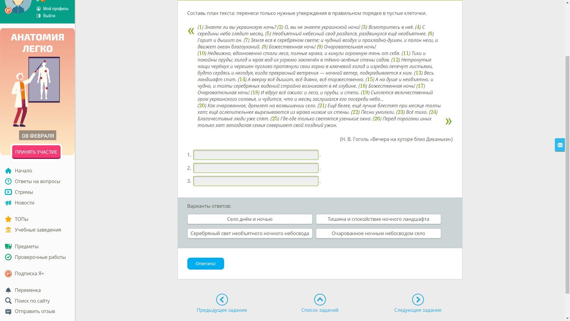Go to Учебные заведения section

tap(38, 230)
